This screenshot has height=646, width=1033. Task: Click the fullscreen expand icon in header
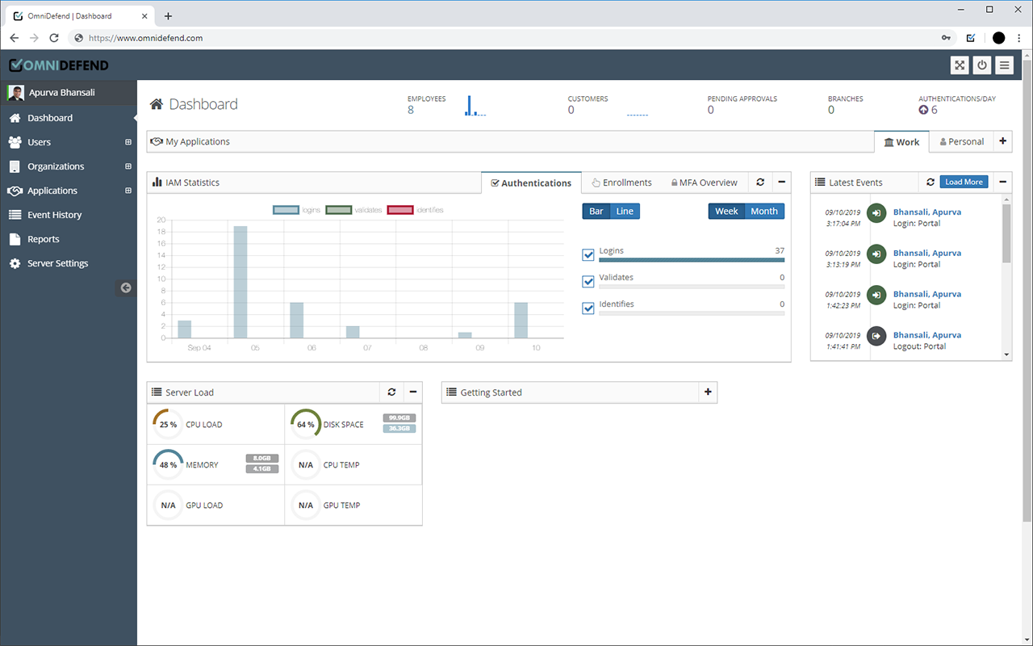coord(960,65)
